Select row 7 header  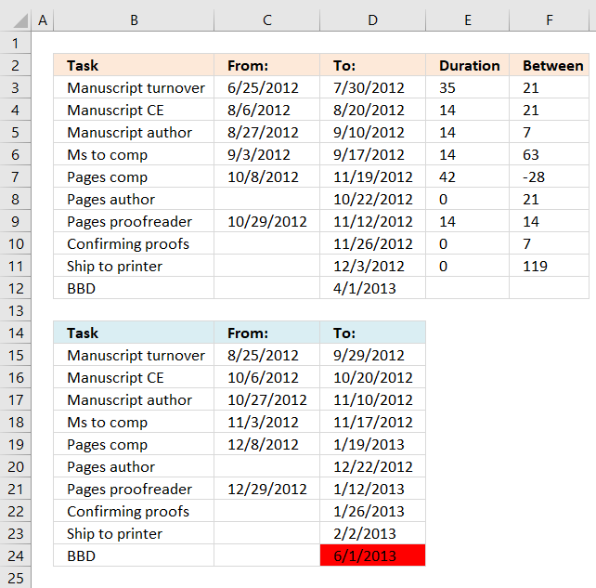tap(15, 176)
